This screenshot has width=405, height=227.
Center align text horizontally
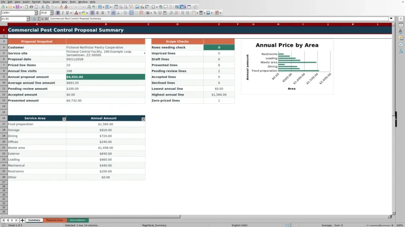97,13
